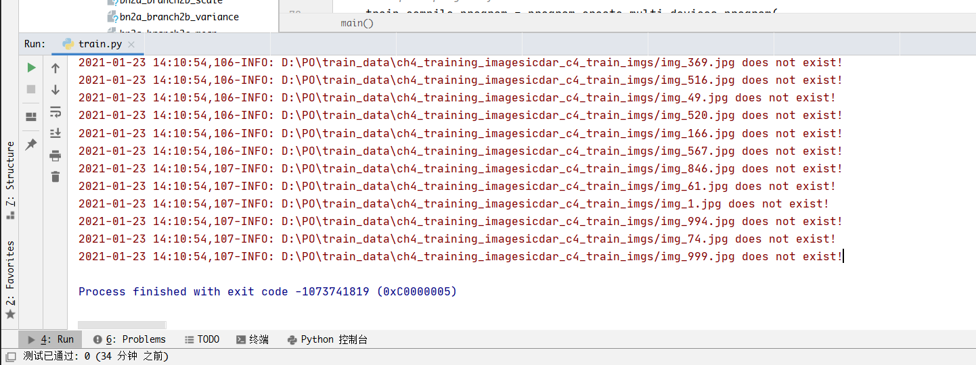Click the tool window toggle icon in status bar
Image resolution: width=976 pixels, height=365 pixels.
(x=10, y=356)
